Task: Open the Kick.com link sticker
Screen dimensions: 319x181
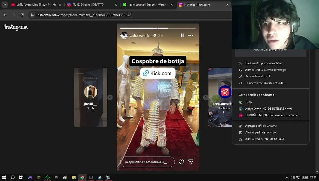Action: tap(158, 73)
